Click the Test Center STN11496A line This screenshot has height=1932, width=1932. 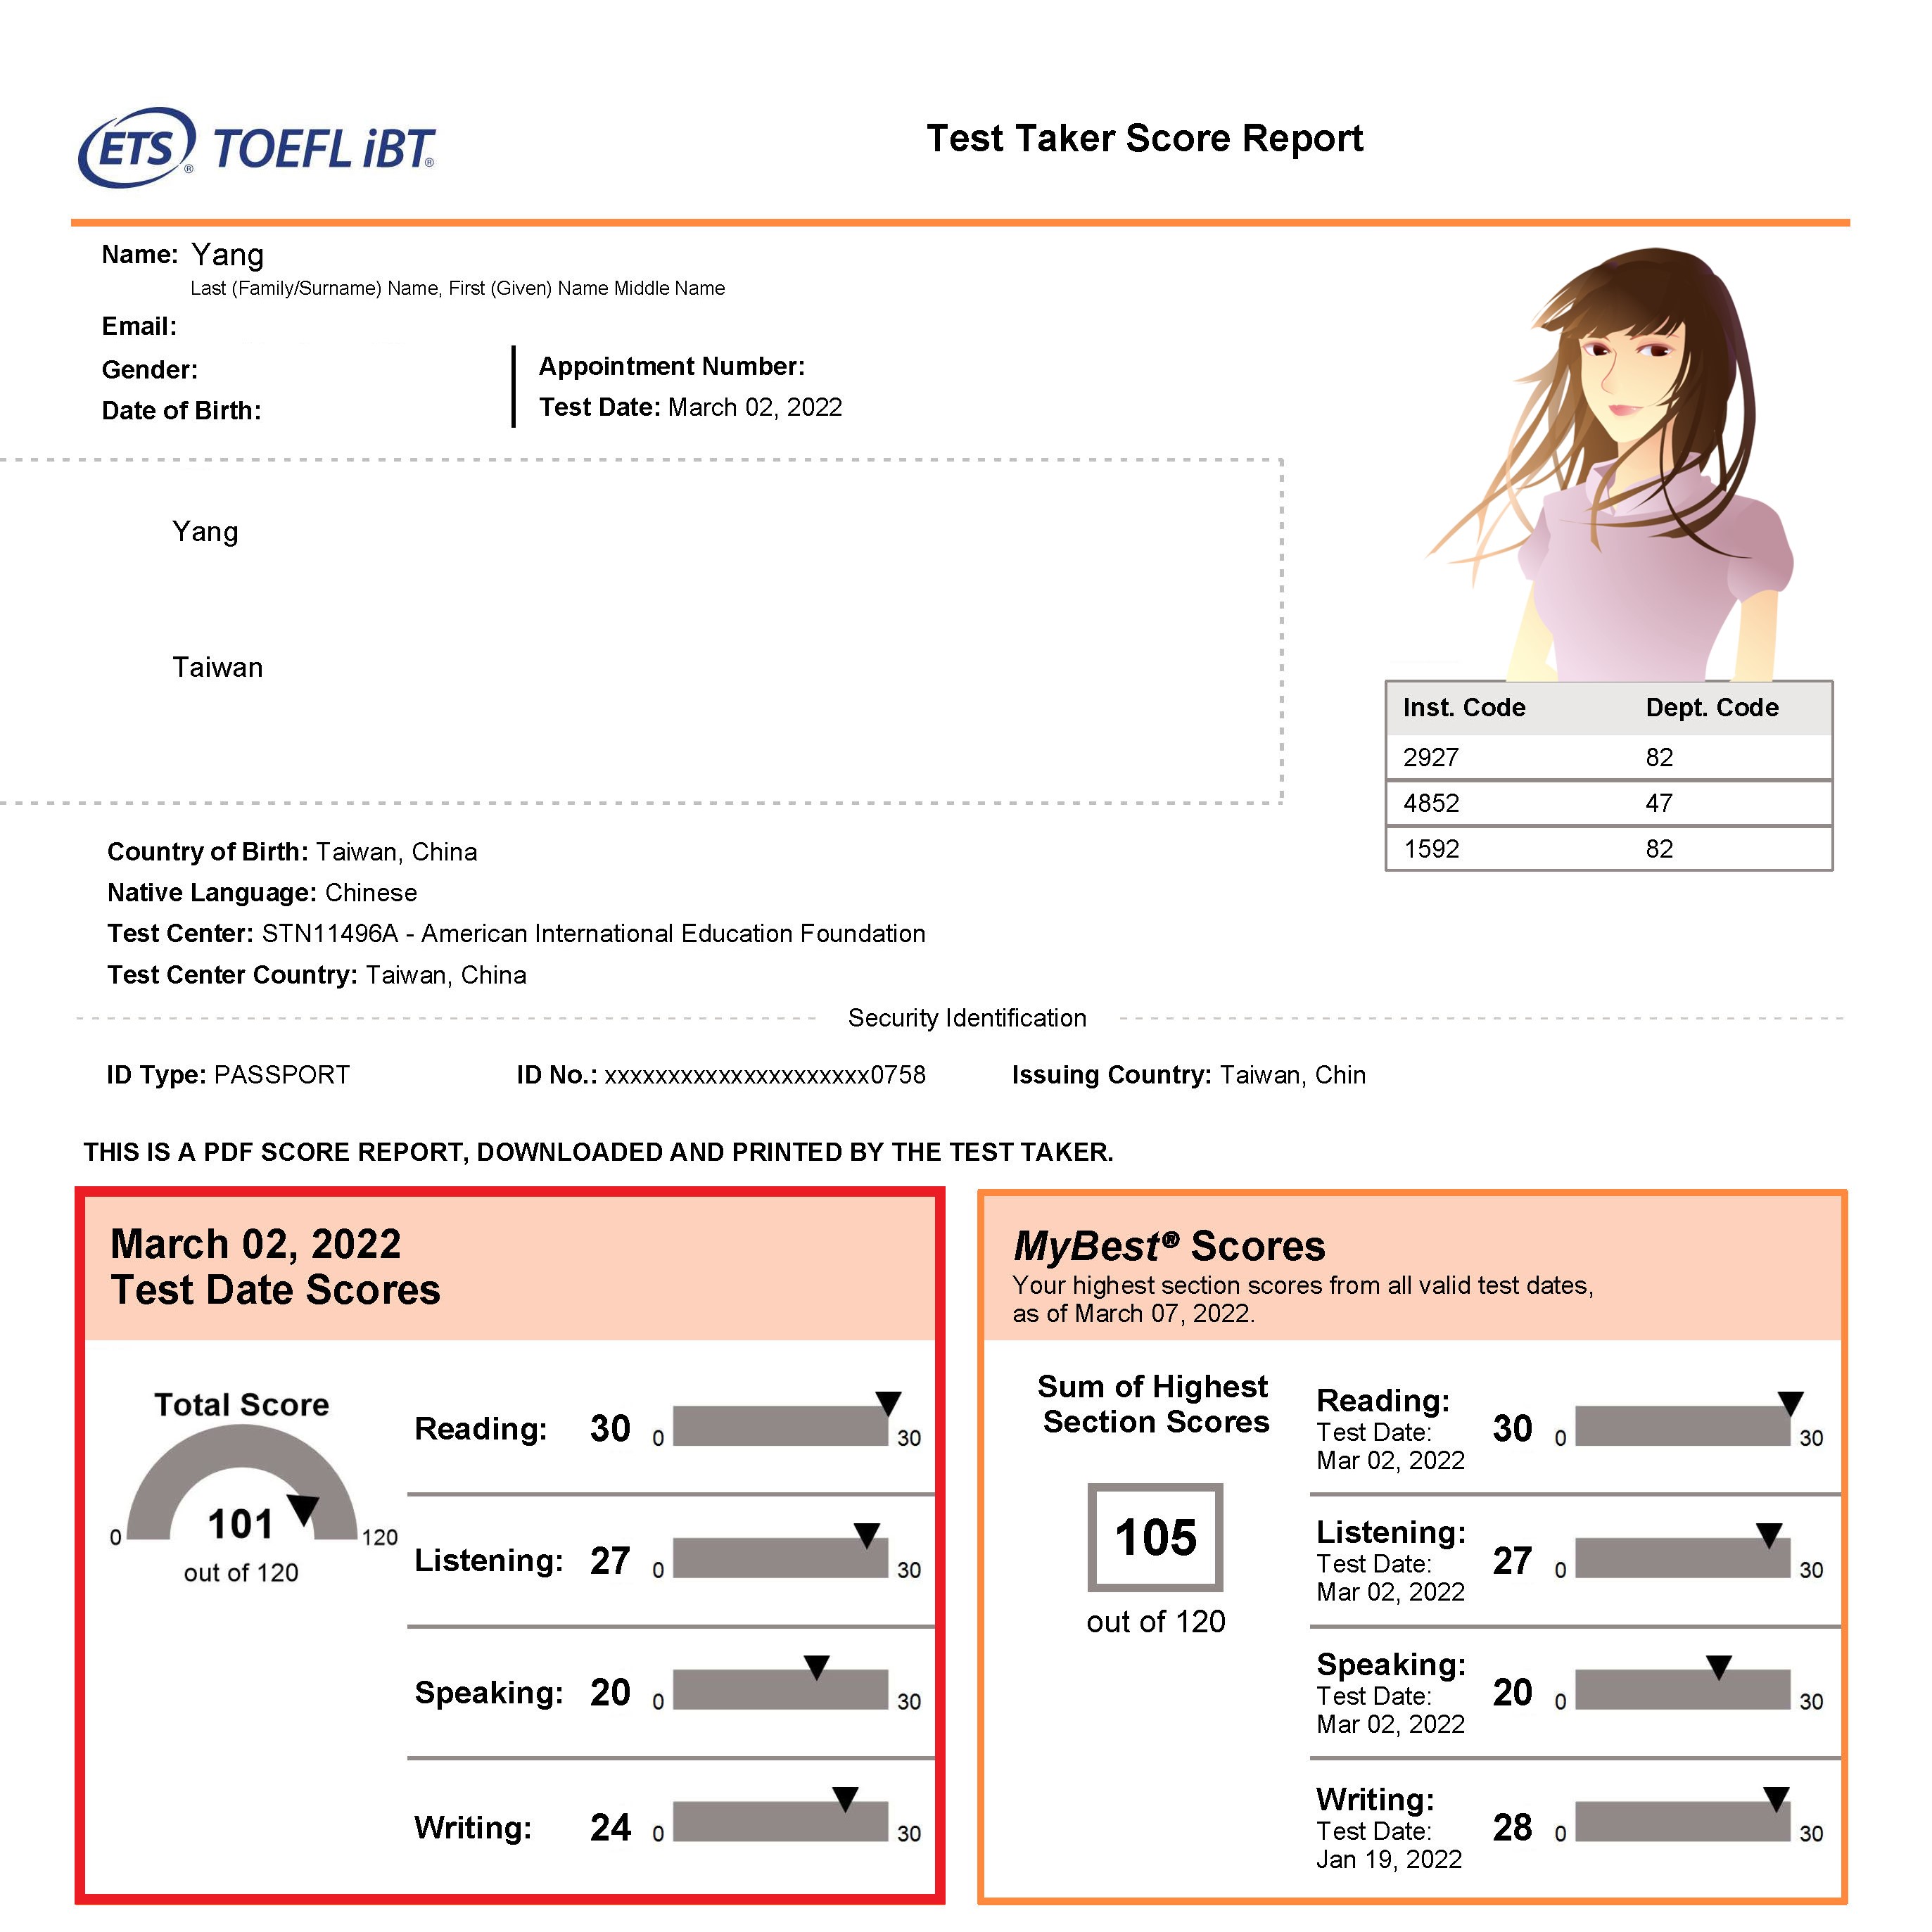(x=516, y=934)
